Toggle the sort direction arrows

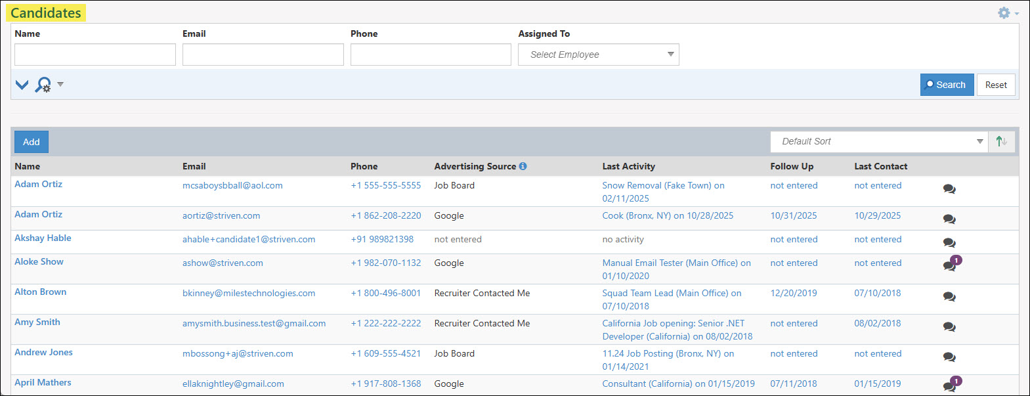click(x=1001, y=141)
